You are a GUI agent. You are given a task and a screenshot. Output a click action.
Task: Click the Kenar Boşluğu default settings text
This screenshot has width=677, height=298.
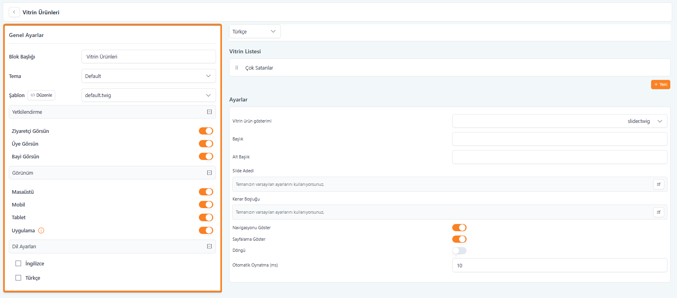[x=280, y=212]
